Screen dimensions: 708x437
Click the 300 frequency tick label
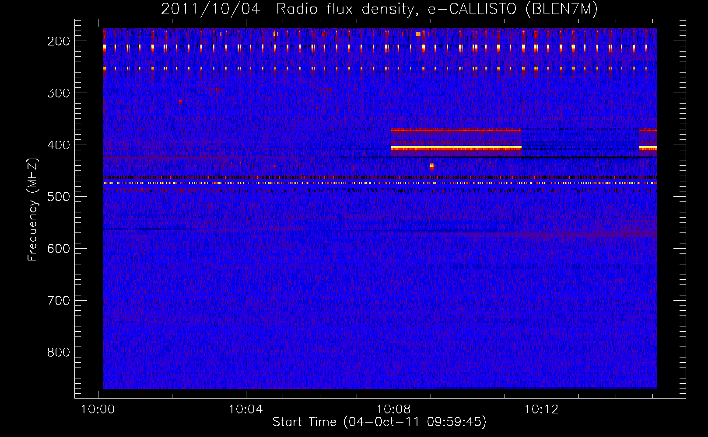tap(59, 93)
